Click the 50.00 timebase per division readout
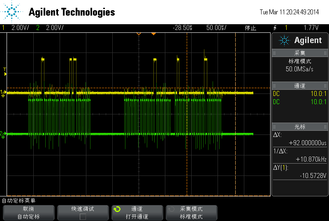329x221 pixels. (216, 27)
